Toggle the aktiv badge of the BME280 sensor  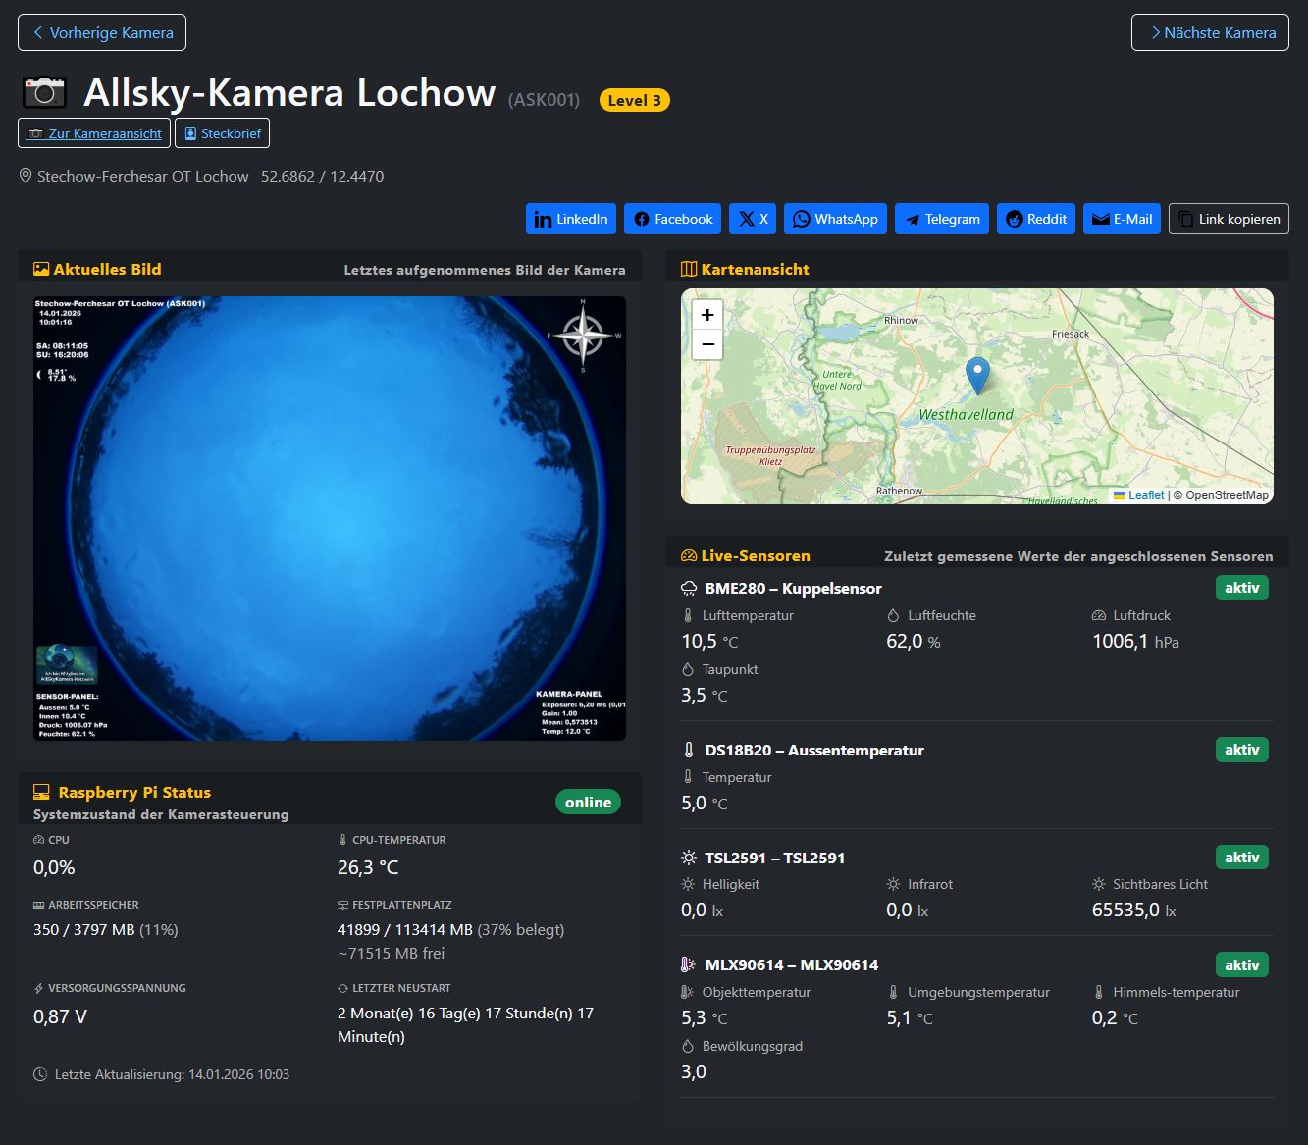(1241, 587)
